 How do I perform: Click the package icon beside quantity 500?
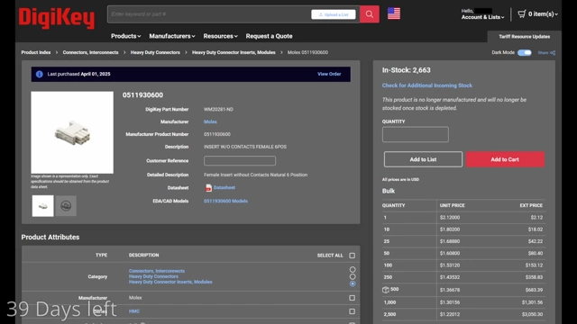point(385,290)
